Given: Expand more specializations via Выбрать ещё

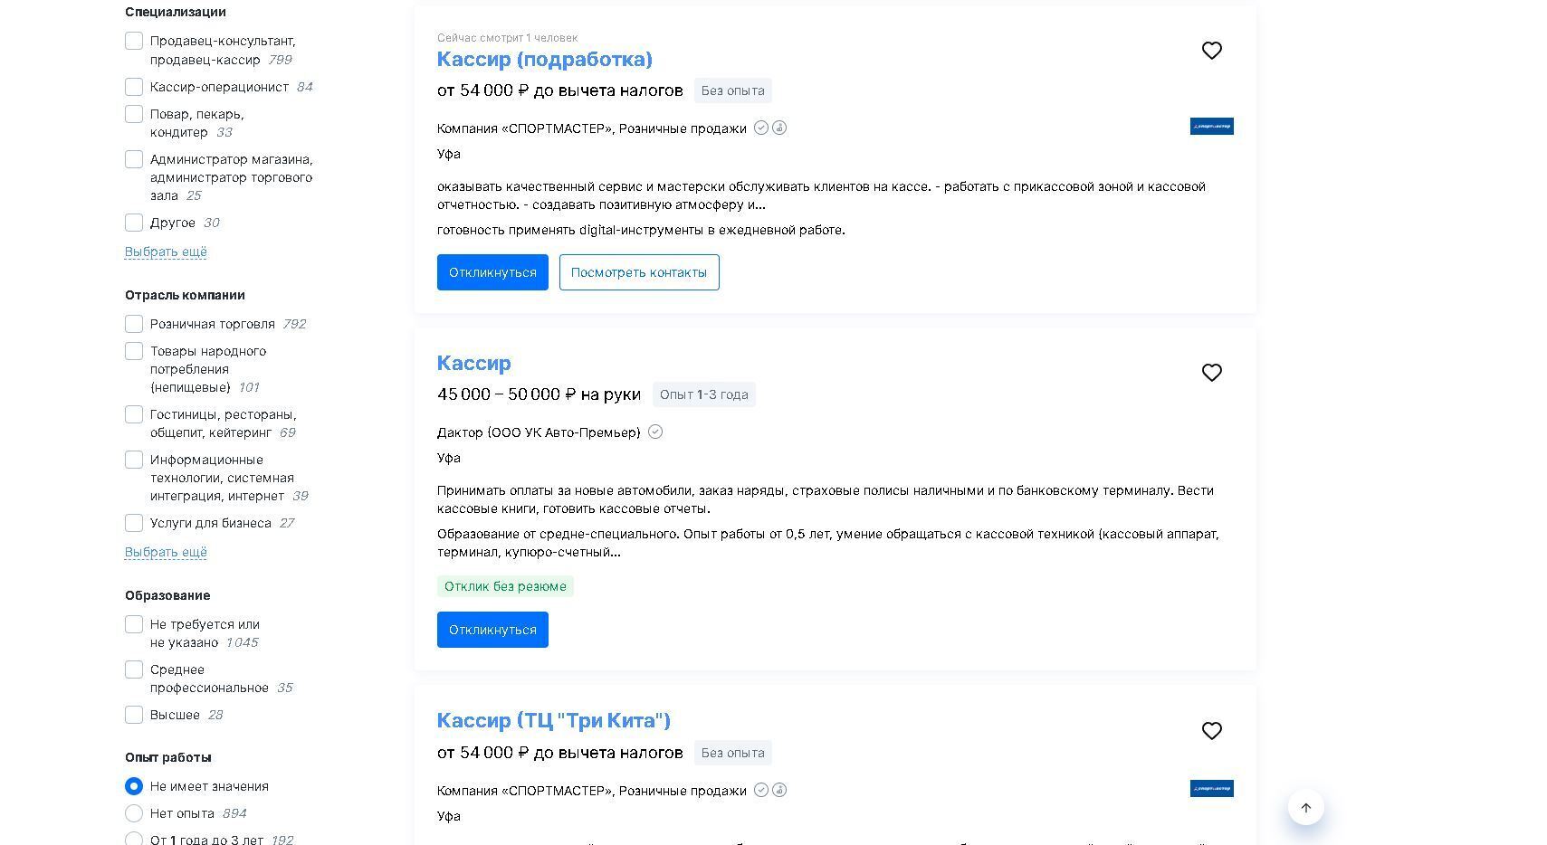Looking at the screenshot, I should [x=166, y=252].
